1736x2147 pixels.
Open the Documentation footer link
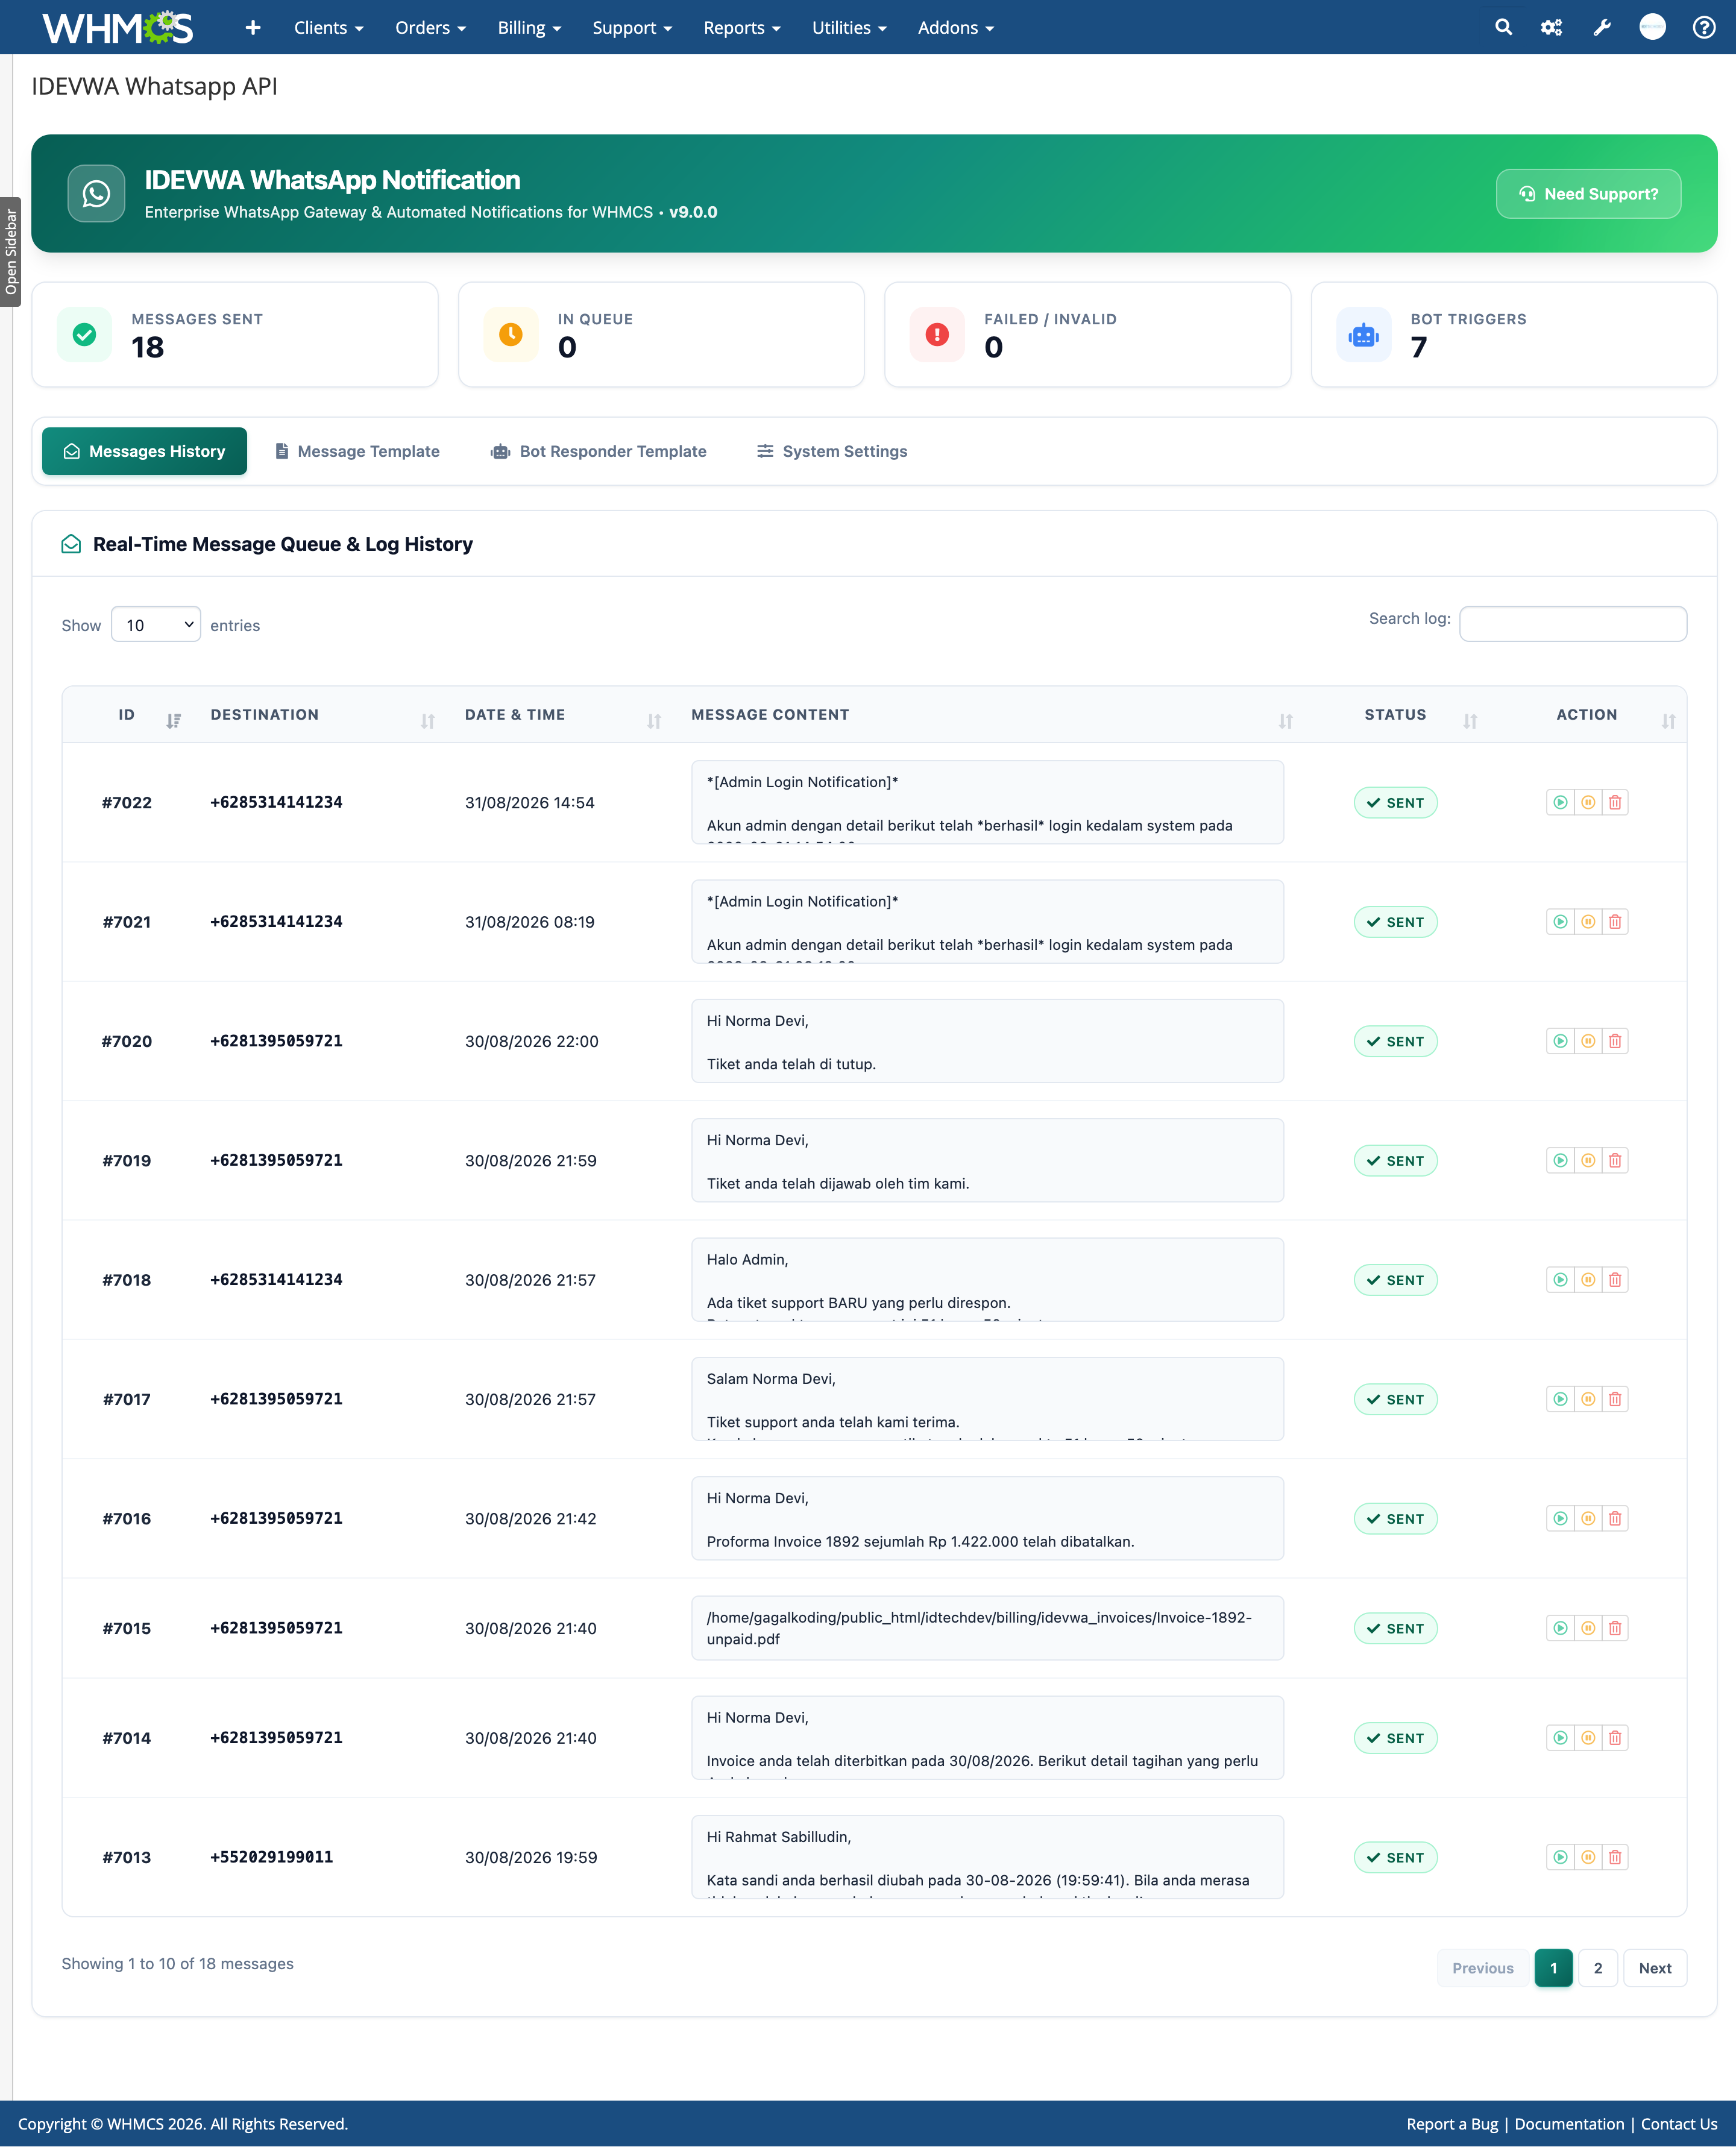pyautogui.click(x=1569, y=2123)
